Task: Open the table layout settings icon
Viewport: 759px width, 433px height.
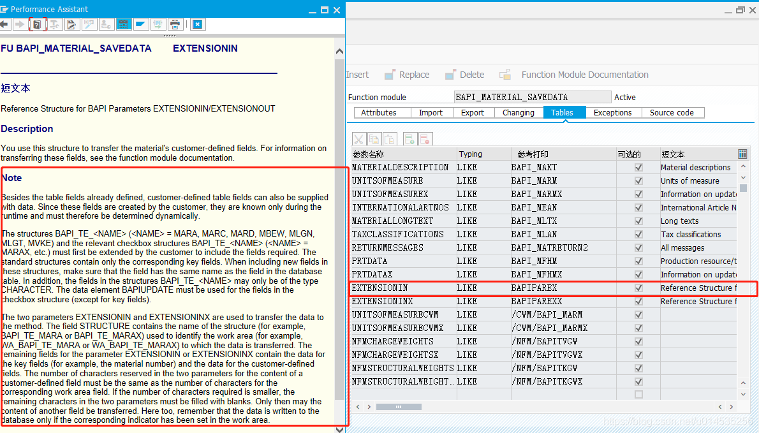Action: (x=742, y=154)
